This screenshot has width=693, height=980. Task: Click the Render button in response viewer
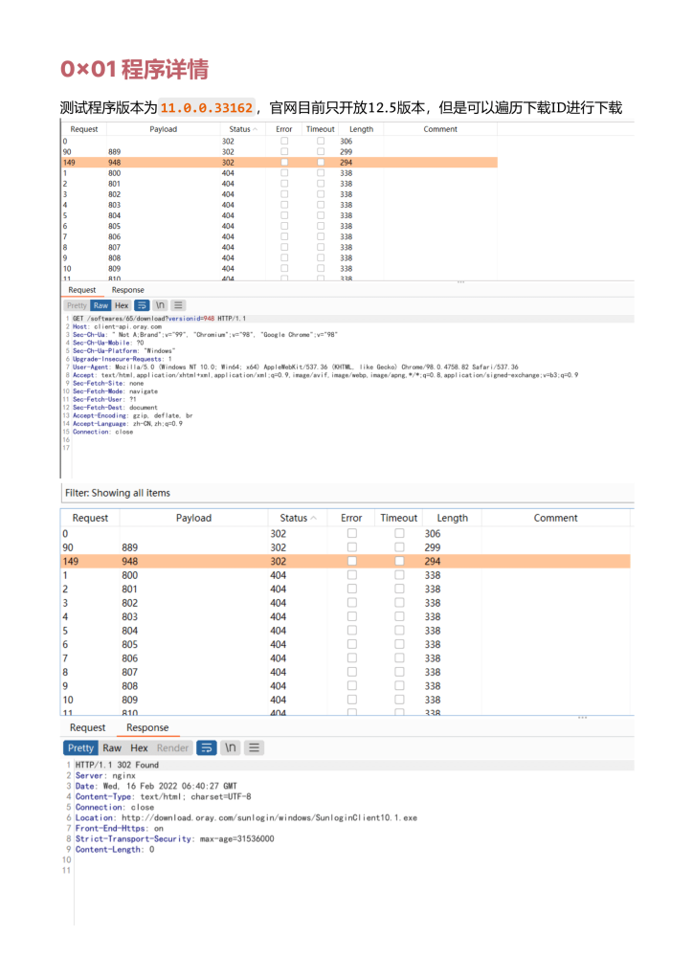click(x=172, y=747)
